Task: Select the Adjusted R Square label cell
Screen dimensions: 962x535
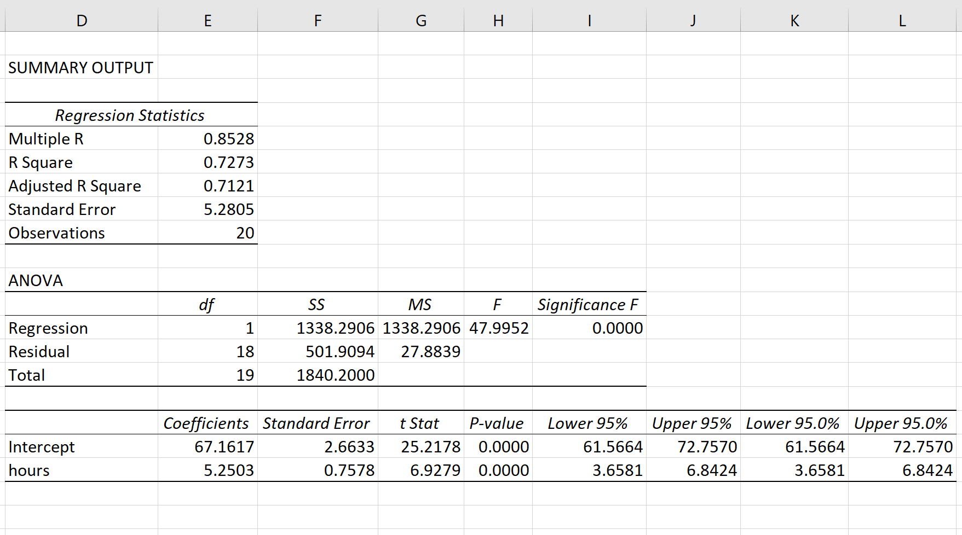Action: pyautogui.click(x=75, y=186)
